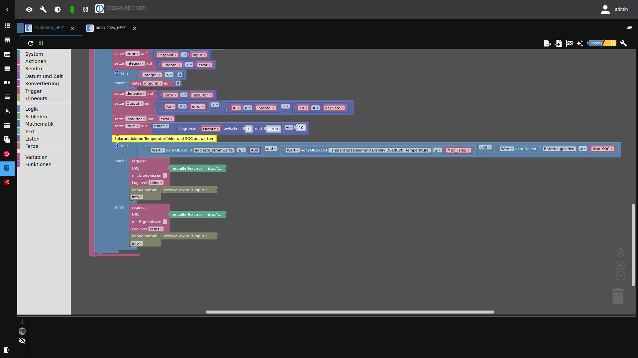Toggle the script list menu button

click(21, 28)
